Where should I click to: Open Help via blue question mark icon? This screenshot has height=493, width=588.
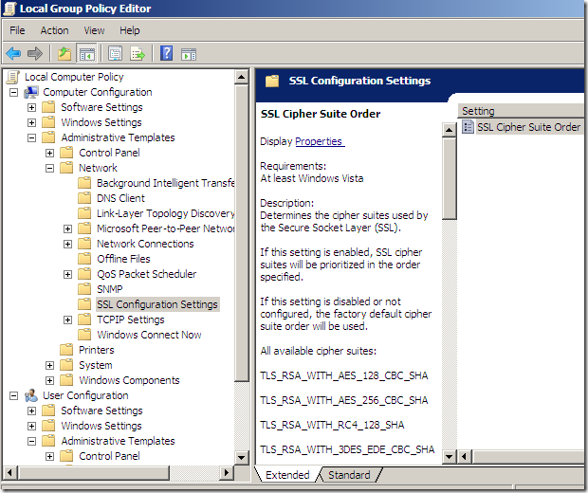pos(166,54)
